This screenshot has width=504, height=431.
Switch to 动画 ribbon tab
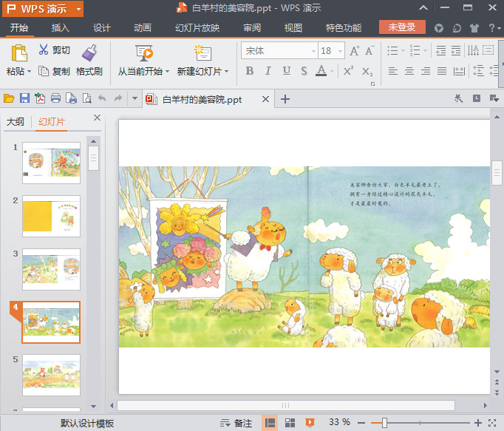(x=143, y=28)
